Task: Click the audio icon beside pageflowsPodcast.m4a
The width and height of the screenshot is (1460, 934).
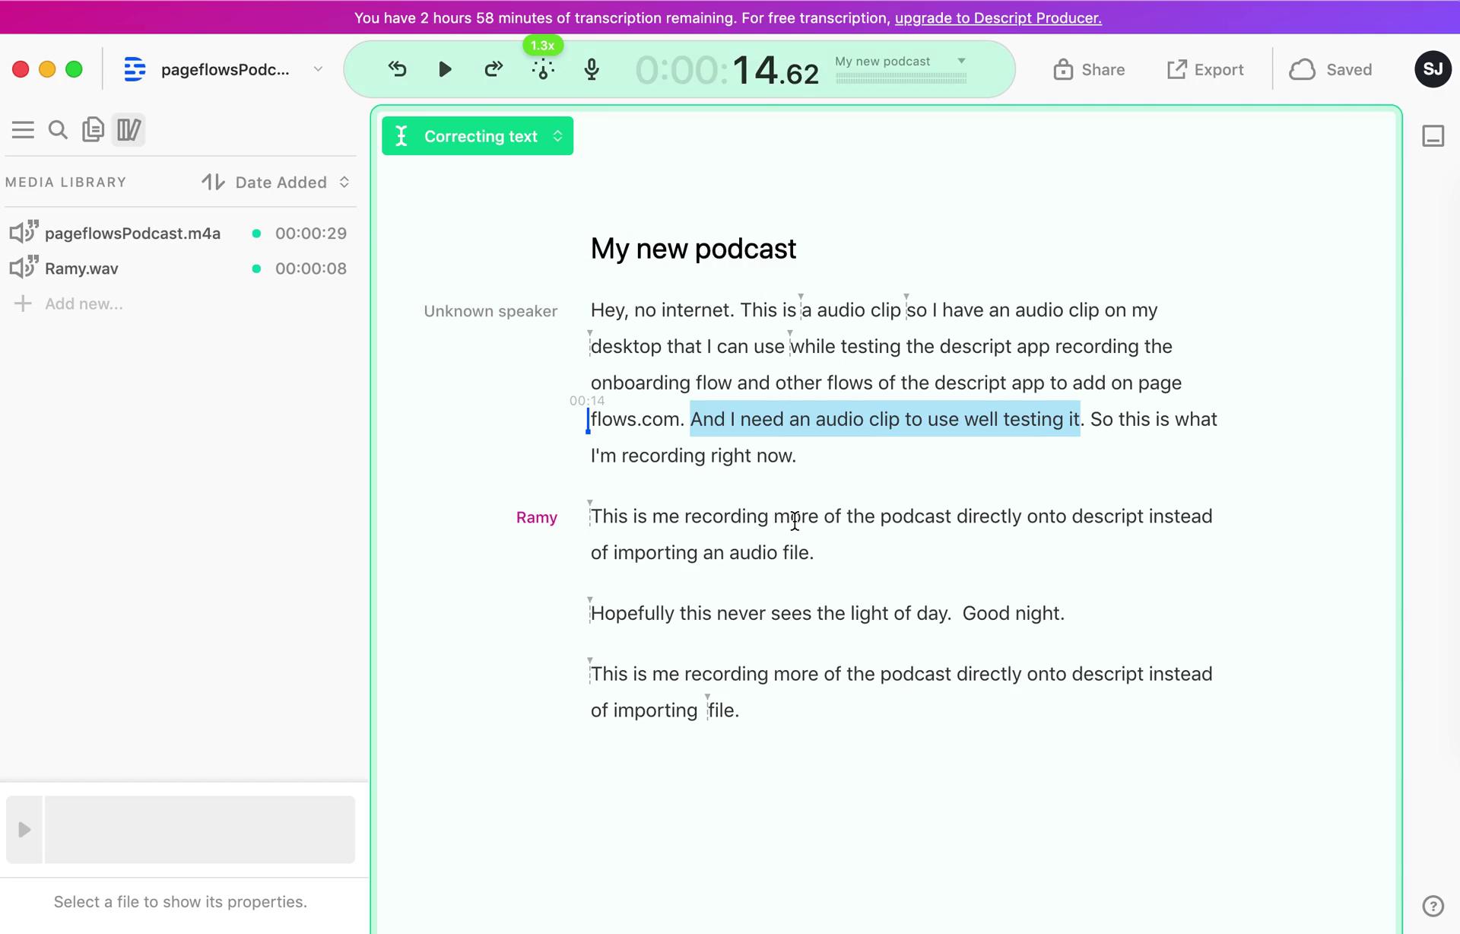Action: 24,231
